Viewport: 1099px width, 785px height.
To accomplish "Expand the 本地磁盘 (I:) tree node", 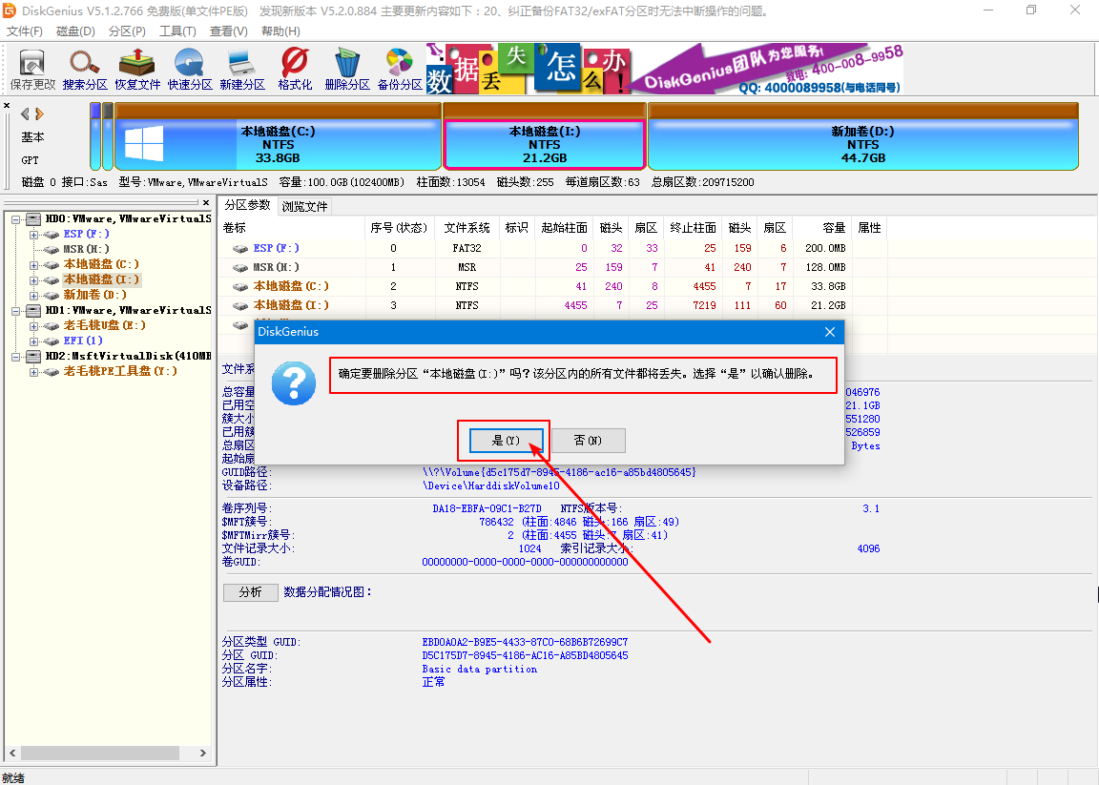I will 33,280.
